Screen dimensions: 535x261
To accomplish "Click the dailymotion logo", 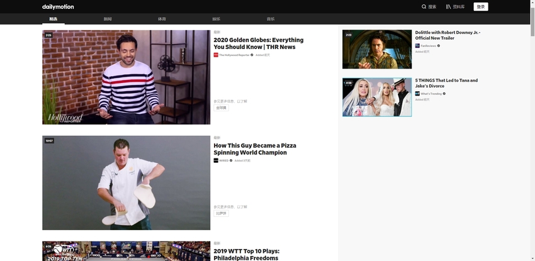I will tap(58, 7).
